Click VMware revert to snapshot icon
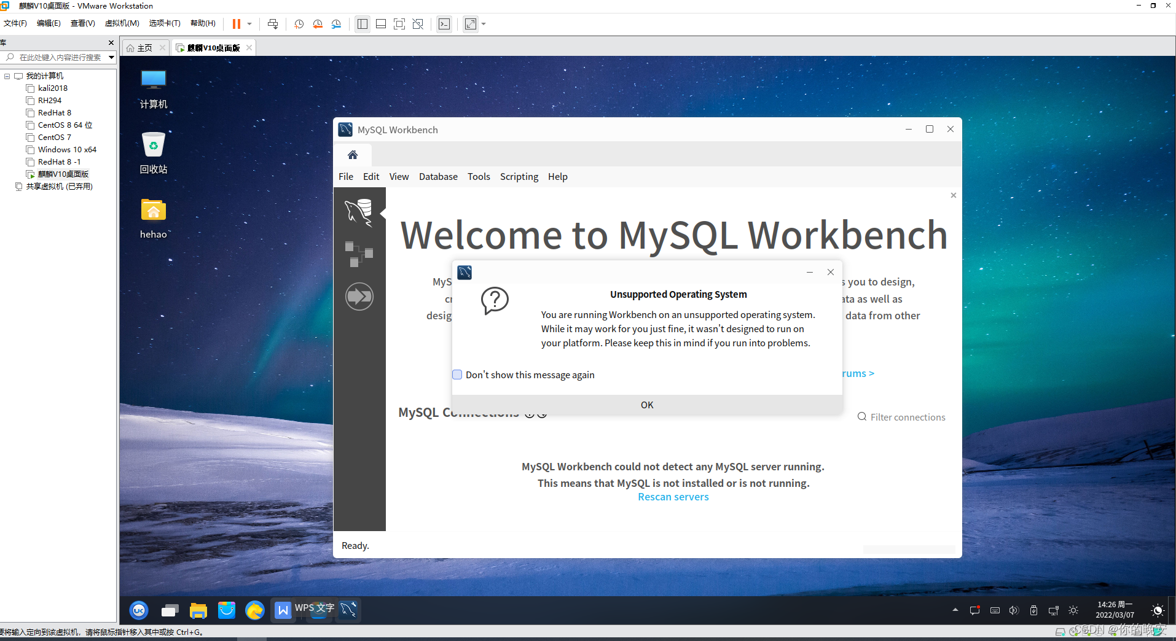The height and width of the screenshot is (641, 1176). point(318,24)
